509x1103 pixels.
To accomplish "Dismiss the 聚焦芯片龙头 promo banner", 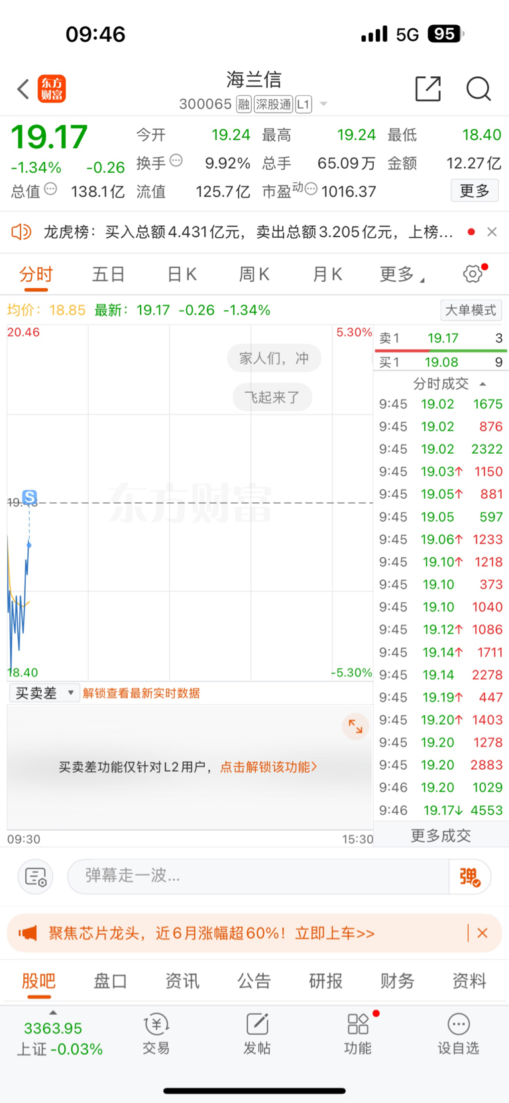I will pos(482,933).
